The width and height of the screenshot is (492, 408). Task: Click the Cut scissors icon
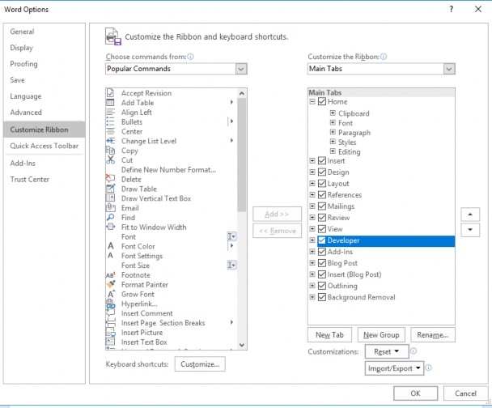coord(110,160)
